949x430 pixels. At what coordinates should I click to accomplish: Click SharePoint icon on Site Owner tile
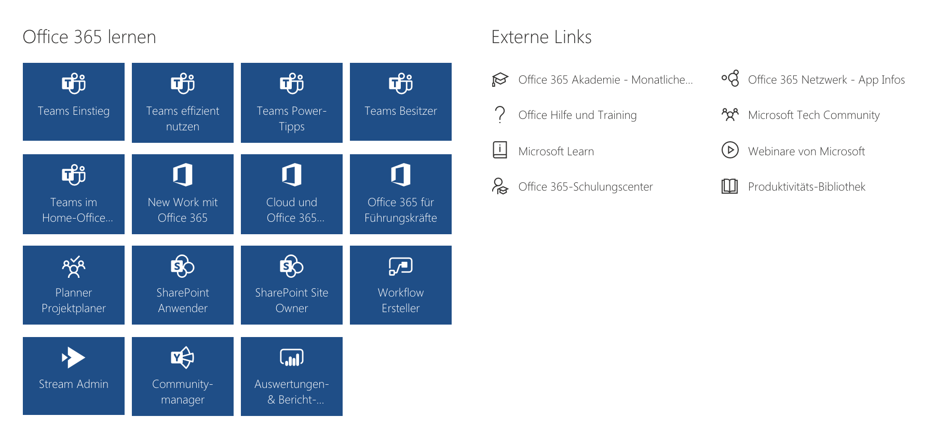(x=292, y=266)
